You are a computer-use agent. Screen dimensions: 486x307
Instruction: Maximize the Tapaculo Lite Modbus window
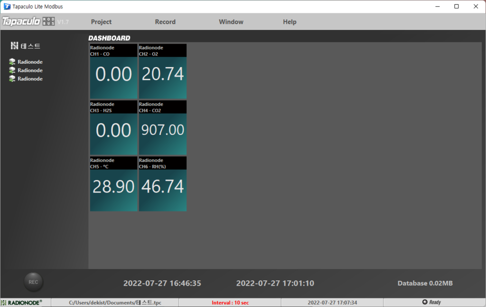click(457, 7)
